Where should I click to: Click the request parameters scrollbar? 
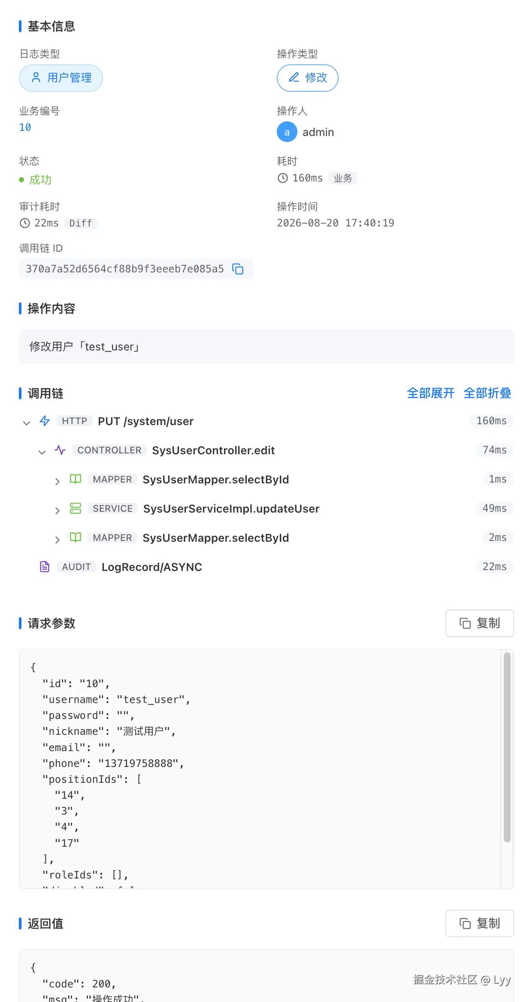[x=507, y=748]
